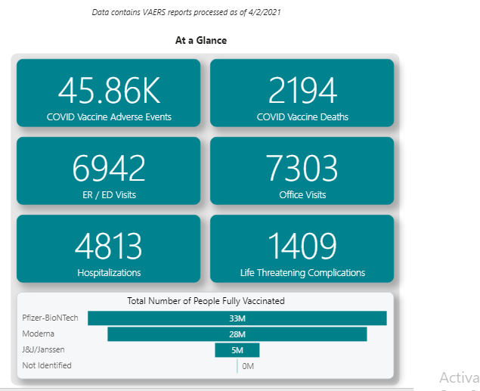Click the Pfizer-BioNTech 33M funnel bar
Viewport: 480px width, 391px height.
coord(237,318)
